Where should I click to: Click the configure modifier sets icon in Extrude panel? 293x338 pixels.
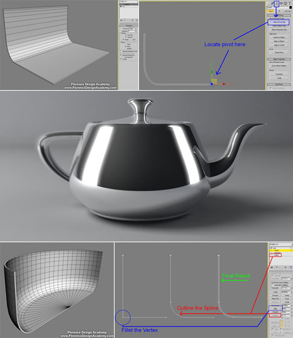(x=136, y=20)
